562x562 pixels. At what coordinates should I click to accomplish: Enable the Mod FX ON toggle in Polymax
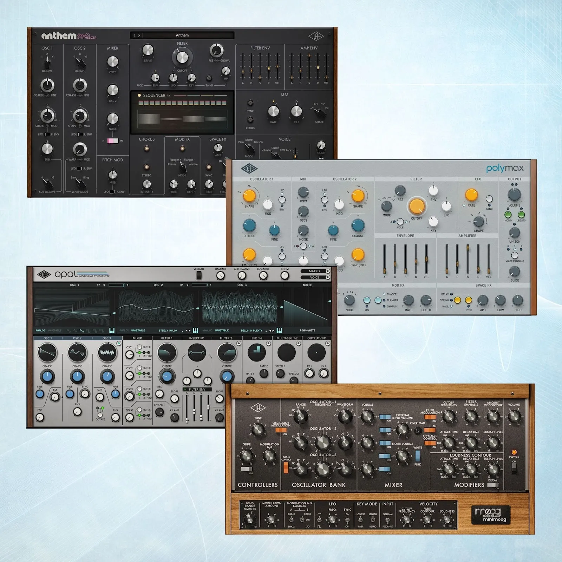[x=367, y=300]
